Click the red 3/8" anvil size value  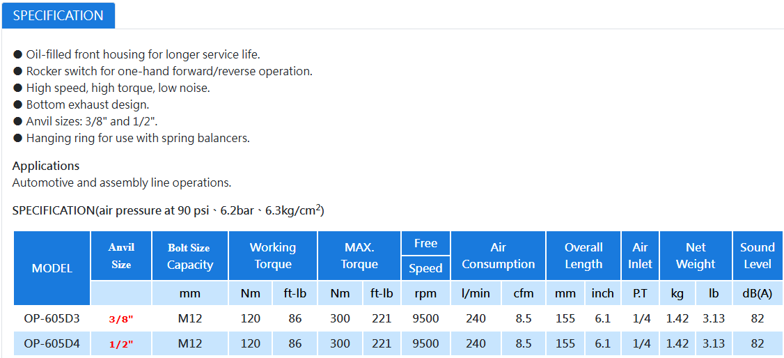coord(122,319)
